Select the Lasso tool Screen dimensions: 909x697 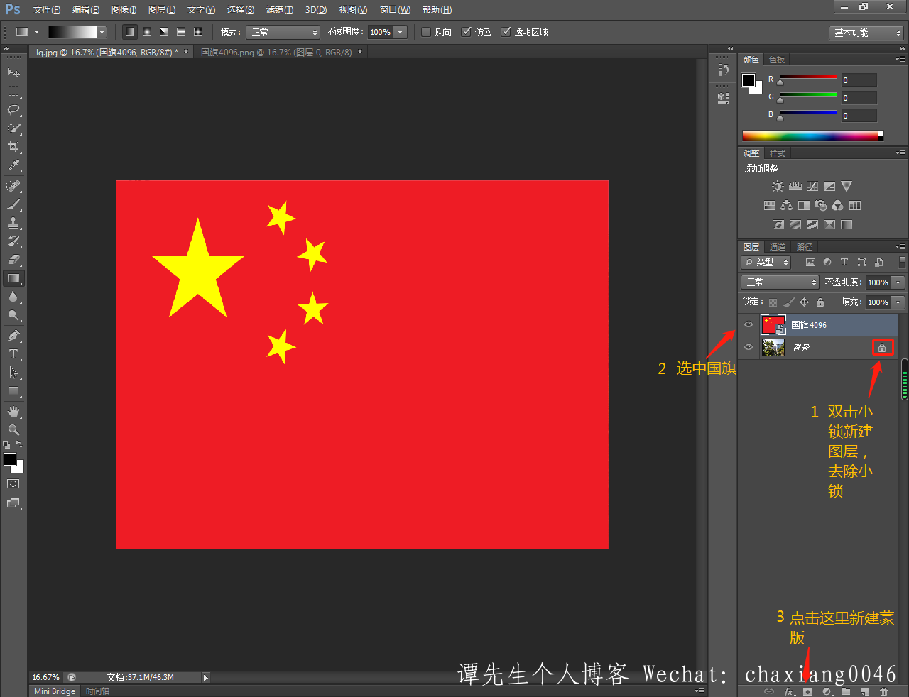pyautogui.click(x=13, y=110)
